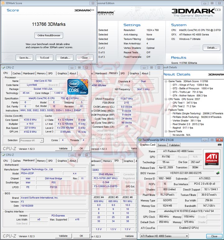Click the Close button in GPU-Z

tap(214, 236)
